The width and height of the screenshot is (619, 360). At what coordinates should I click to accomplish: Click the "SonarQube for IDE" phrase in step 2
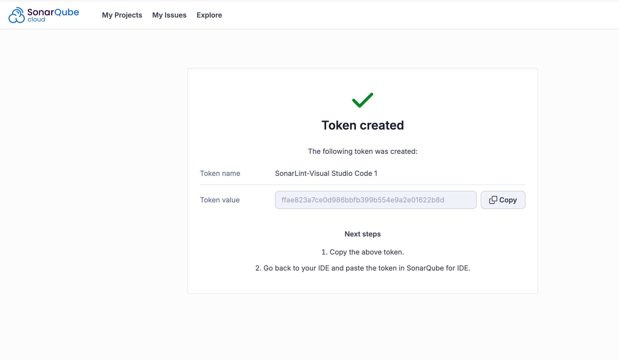(438, 268)
